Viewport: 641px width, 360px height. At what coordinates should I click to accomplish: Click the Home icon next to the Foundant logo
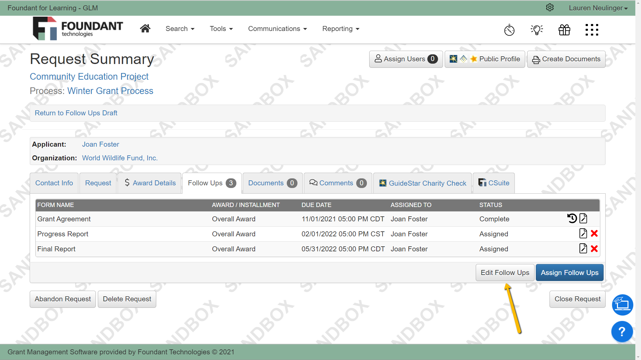pos(145,28)
